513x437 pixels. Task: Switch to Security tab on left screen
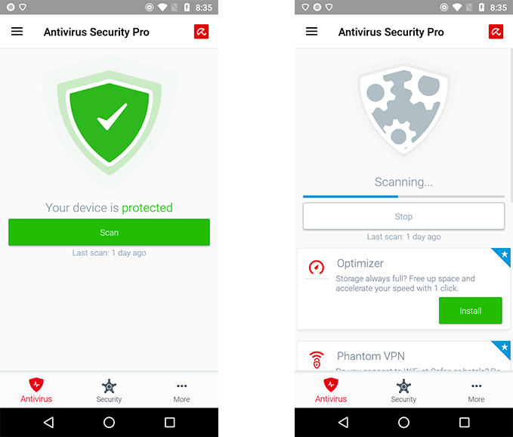(x=109, y=391)
